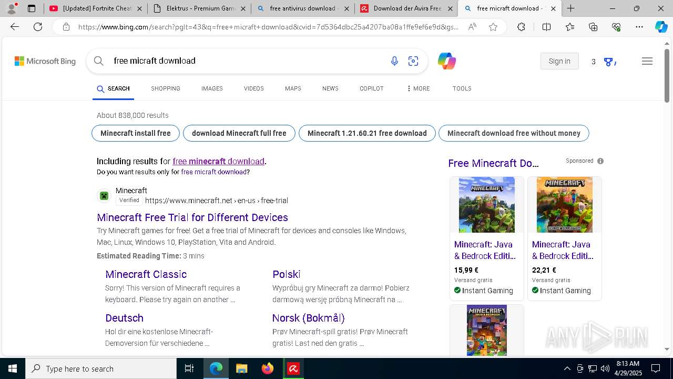Screen dimensions: 673x379
Task: Select the MAPS search tab
Action: coord(293,88)
